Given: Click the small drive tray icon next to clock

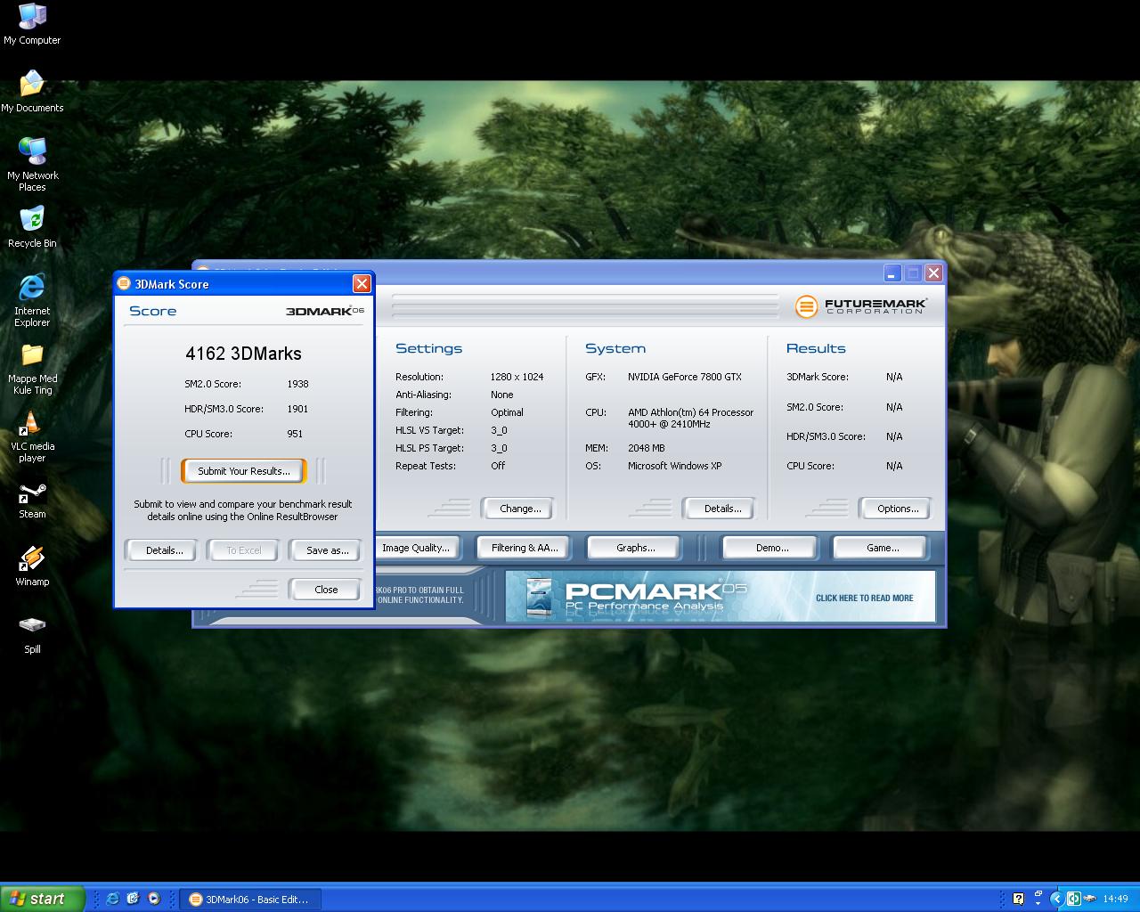Looking at the screenshot, I should pos(1090,899).
